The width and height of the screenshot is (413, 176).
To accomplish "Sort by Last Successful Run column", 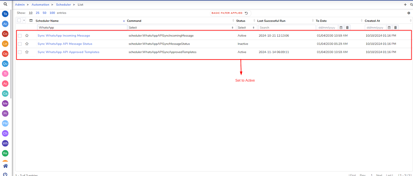I will coord(271,21).
